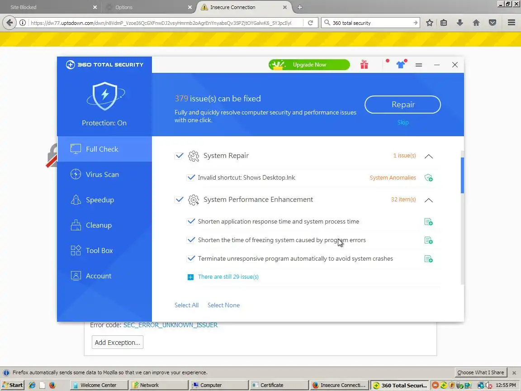
Task: Click the Choose What I Share button
Action: pos(480,372)
